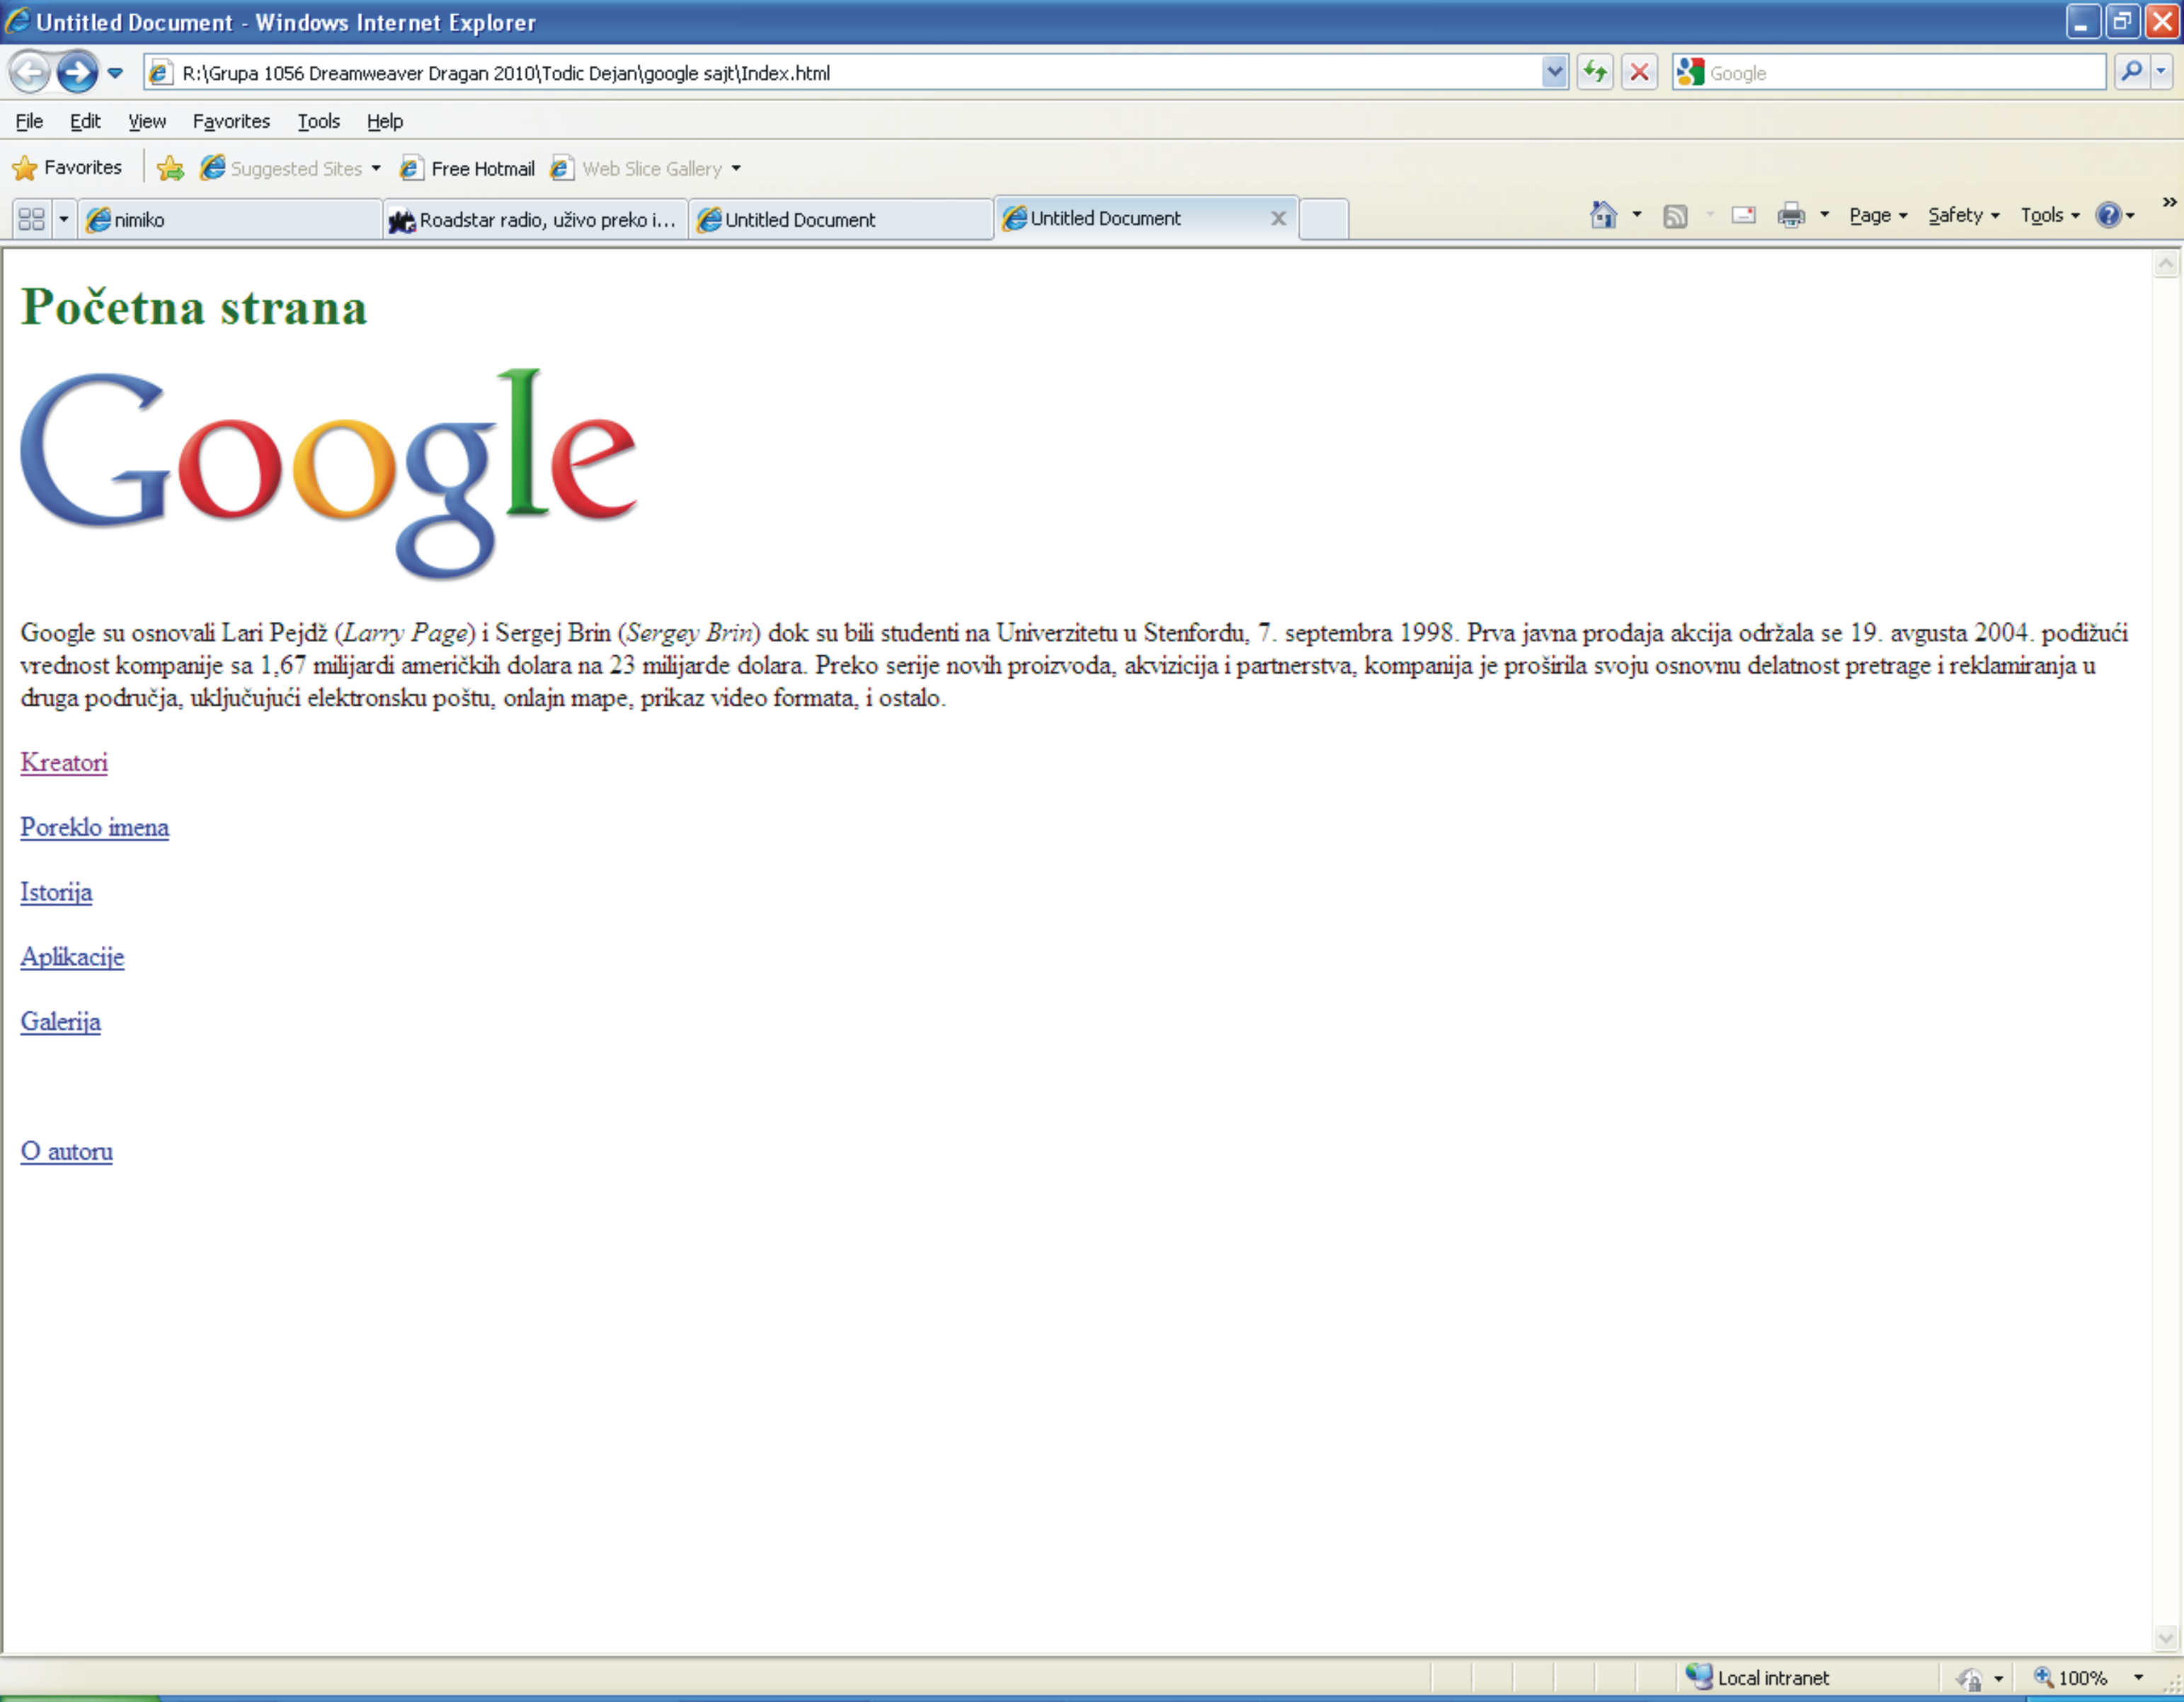Click the Google search box
Image resolution: width=2184 pixels, height=1702 pixels.
(1890, 73)
